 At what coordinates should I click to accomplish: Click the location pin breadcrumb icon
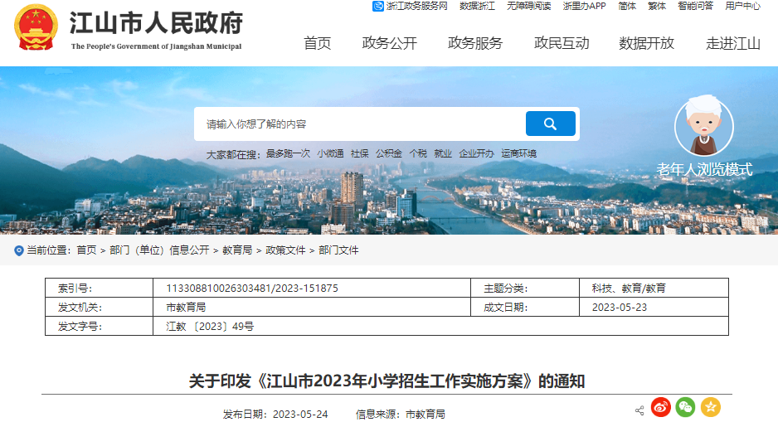pos(19,250)
